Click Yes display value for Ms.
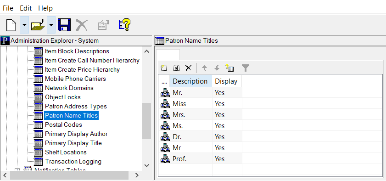386x181 pixels. click(x=219, y=126)
